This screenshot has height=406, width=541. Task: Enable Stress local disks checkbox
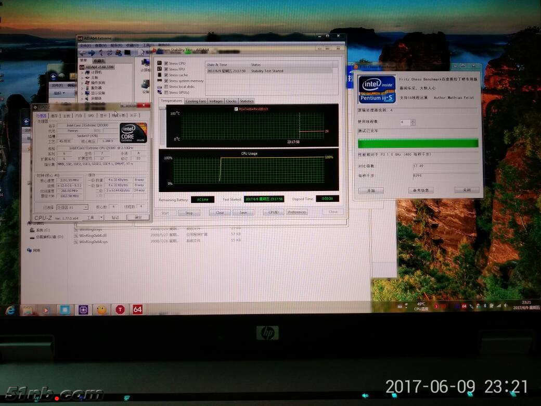[x=166, y=86]
